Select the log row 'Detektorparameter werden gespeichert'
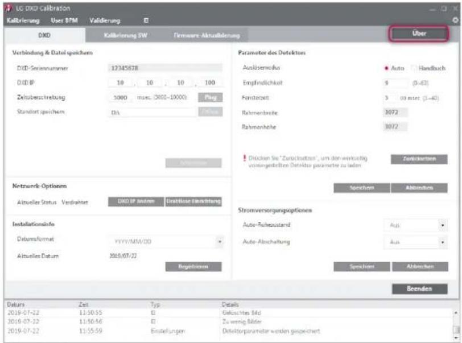Viewport: 462px width, 343px height. click(x=229, y=331)
